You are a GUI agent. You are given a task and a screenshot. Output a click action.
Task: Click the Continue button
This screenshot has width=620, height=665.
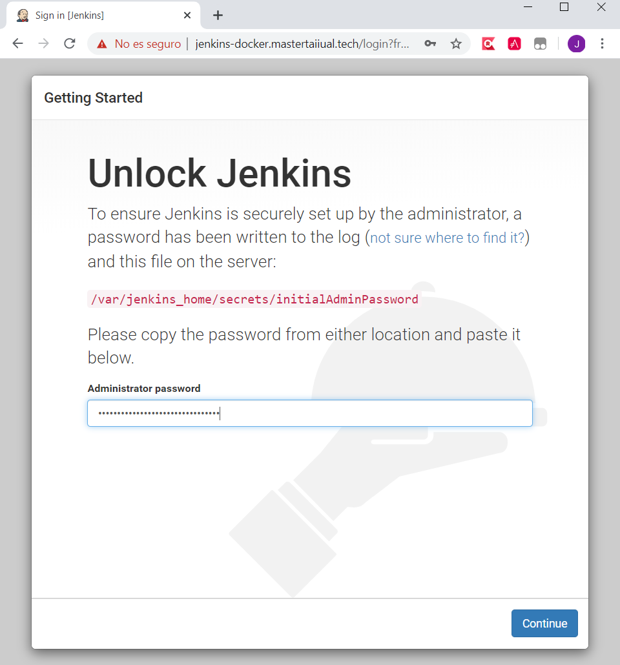[x=544, y=623]
